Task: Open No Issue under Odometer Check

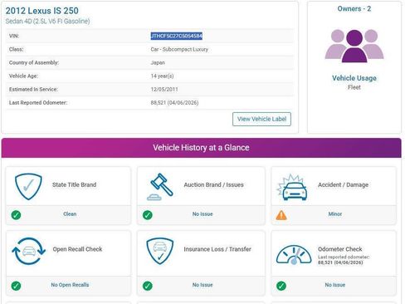Action: [335, 285]
